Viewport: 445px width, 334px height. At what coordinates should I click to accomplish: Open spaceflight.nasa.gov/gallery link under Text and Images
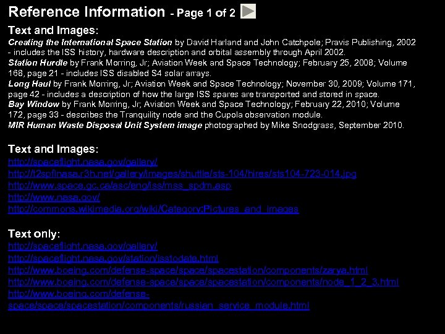(x=83, y=162)
